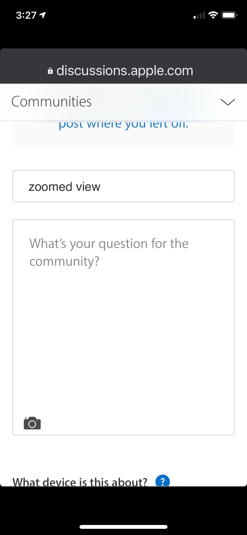Tap the cellular signal bars icon
Viewport: 247px width, 535px height.
199,15
